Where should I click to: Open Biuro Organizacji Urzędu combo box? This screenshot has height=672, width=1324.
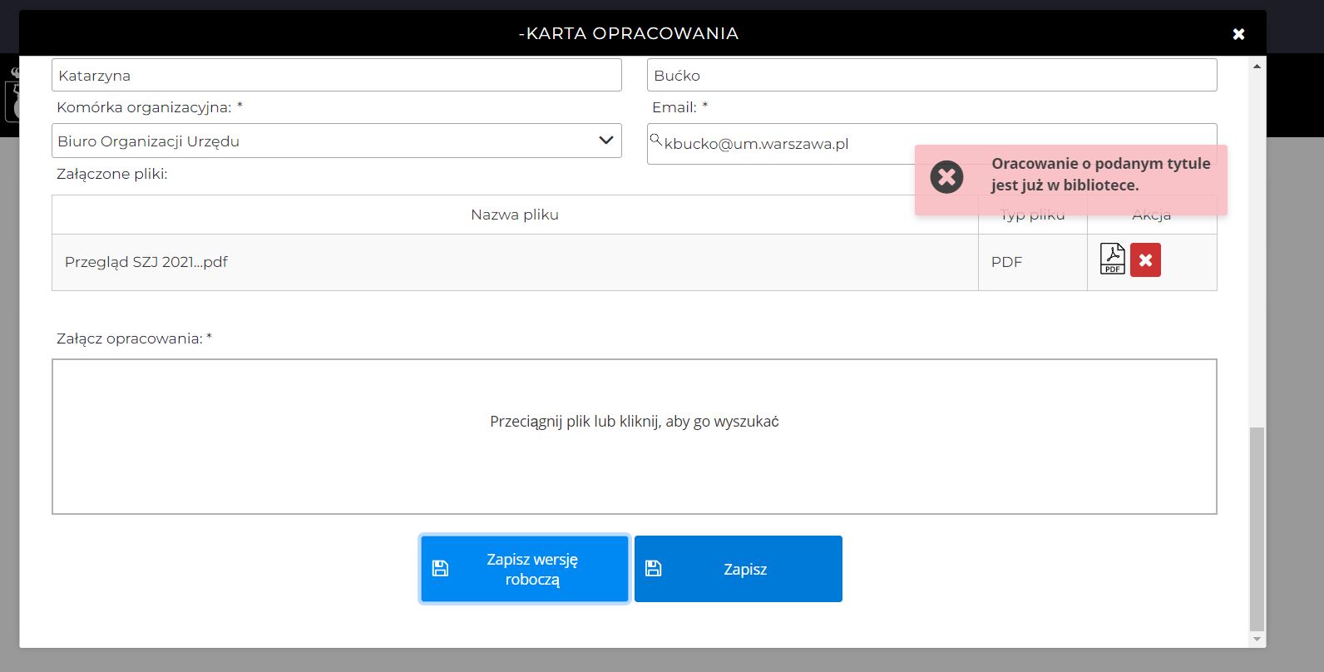324,141
